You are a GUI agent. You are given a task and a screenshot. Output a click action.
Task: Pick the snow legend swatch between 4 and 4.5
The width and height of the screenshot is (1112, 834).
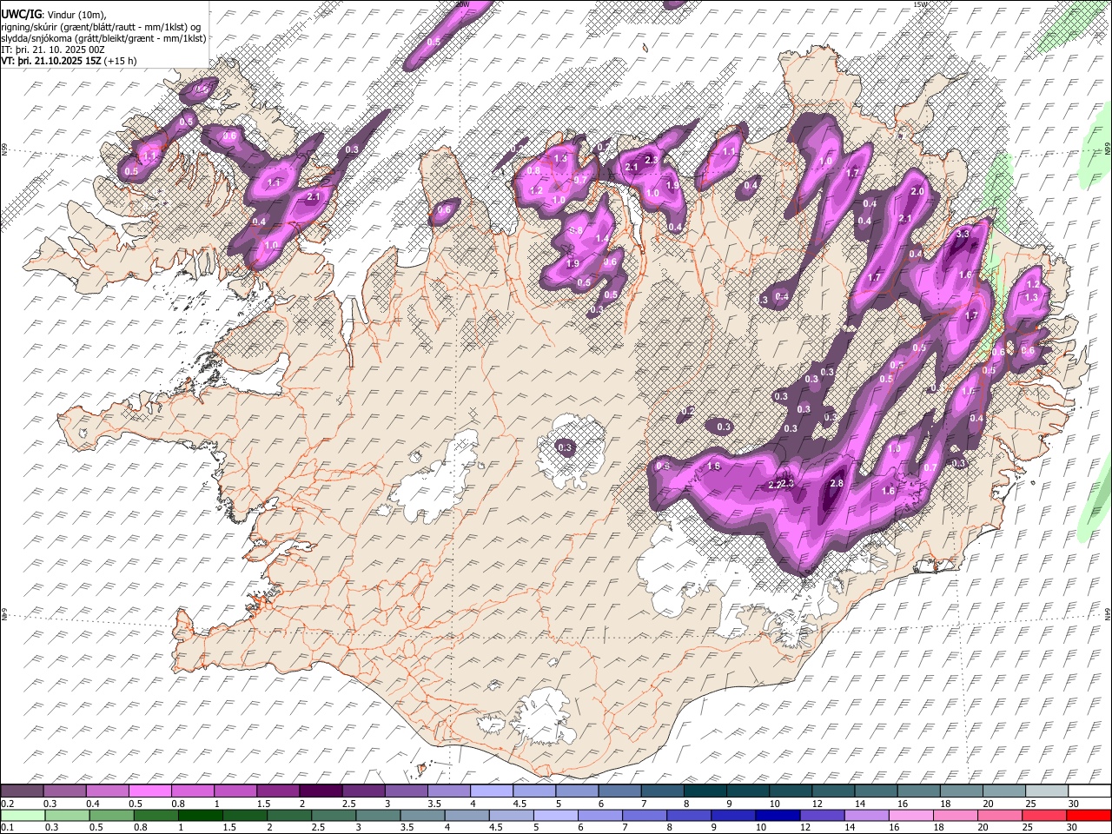[492, 791]
